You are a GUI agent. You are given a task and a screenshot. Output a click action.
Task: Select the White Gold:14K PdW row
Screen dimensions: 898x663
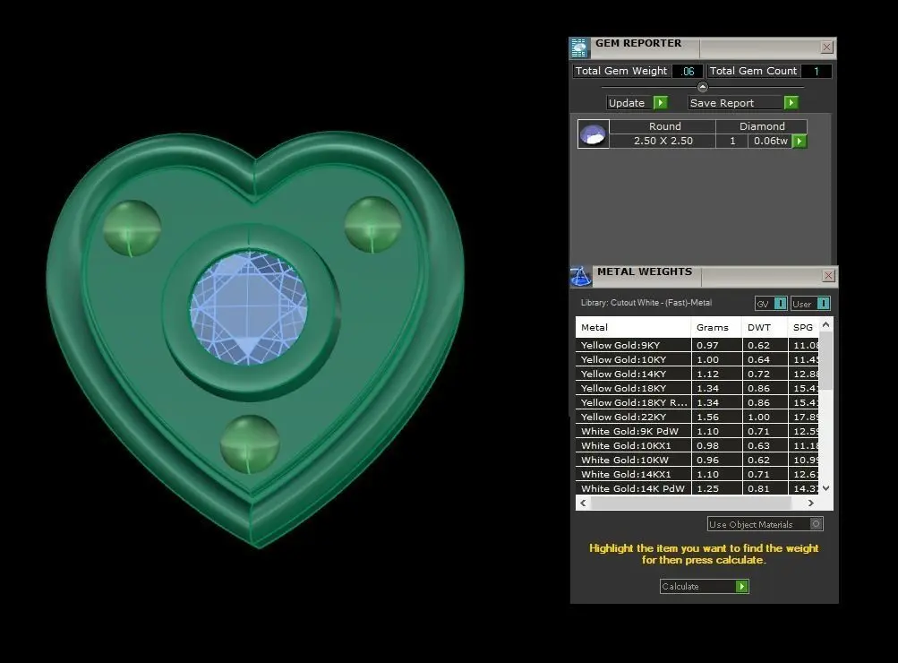(x=697, y=488)
